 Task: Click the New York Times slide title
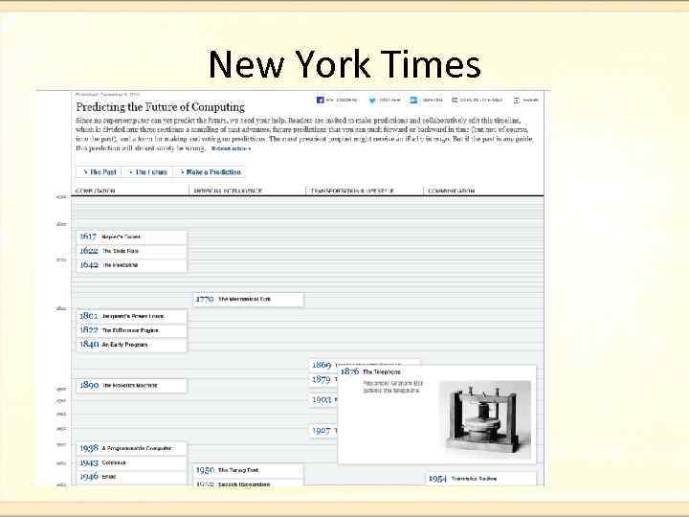(344, 65)
